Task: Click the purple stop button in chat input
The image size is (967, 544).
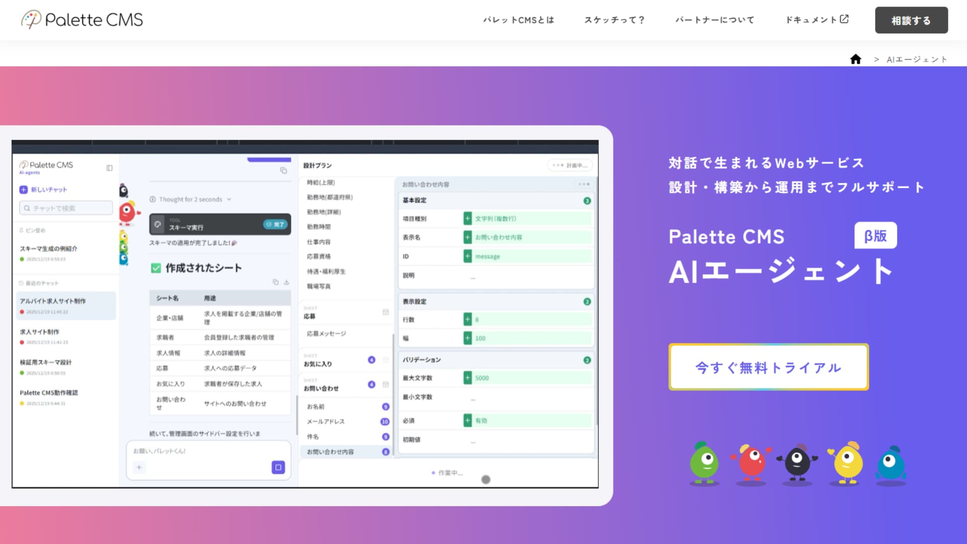Action: pos(278,467)
